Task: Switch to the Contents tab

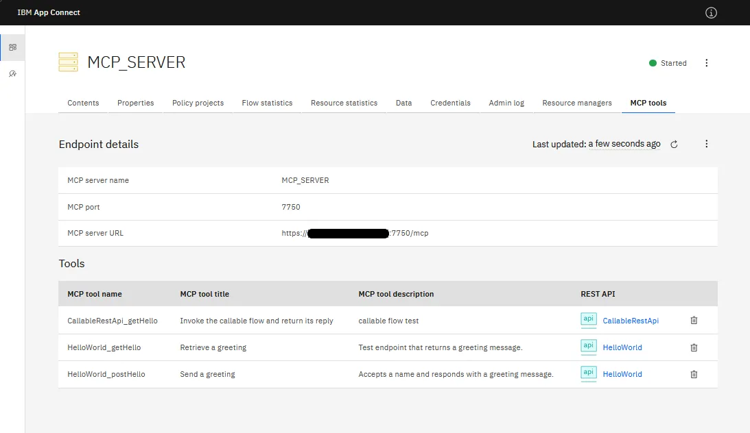Action: [x=83, y=103]
